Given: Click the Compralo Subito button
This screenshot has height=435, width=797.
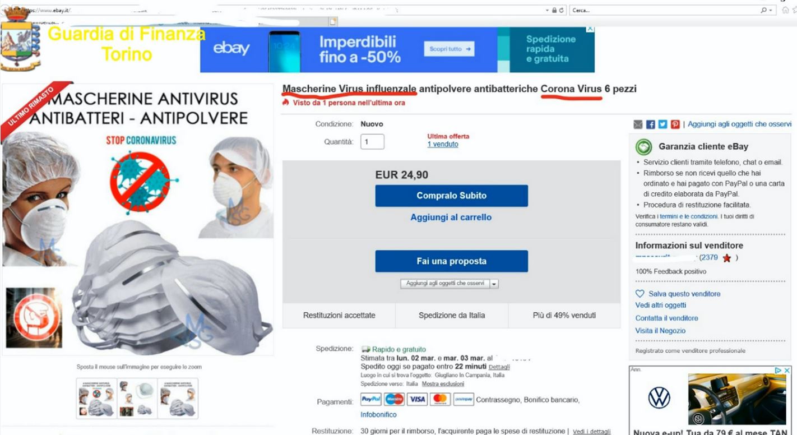Looking at the screenshot, I should tap(451, 196).
